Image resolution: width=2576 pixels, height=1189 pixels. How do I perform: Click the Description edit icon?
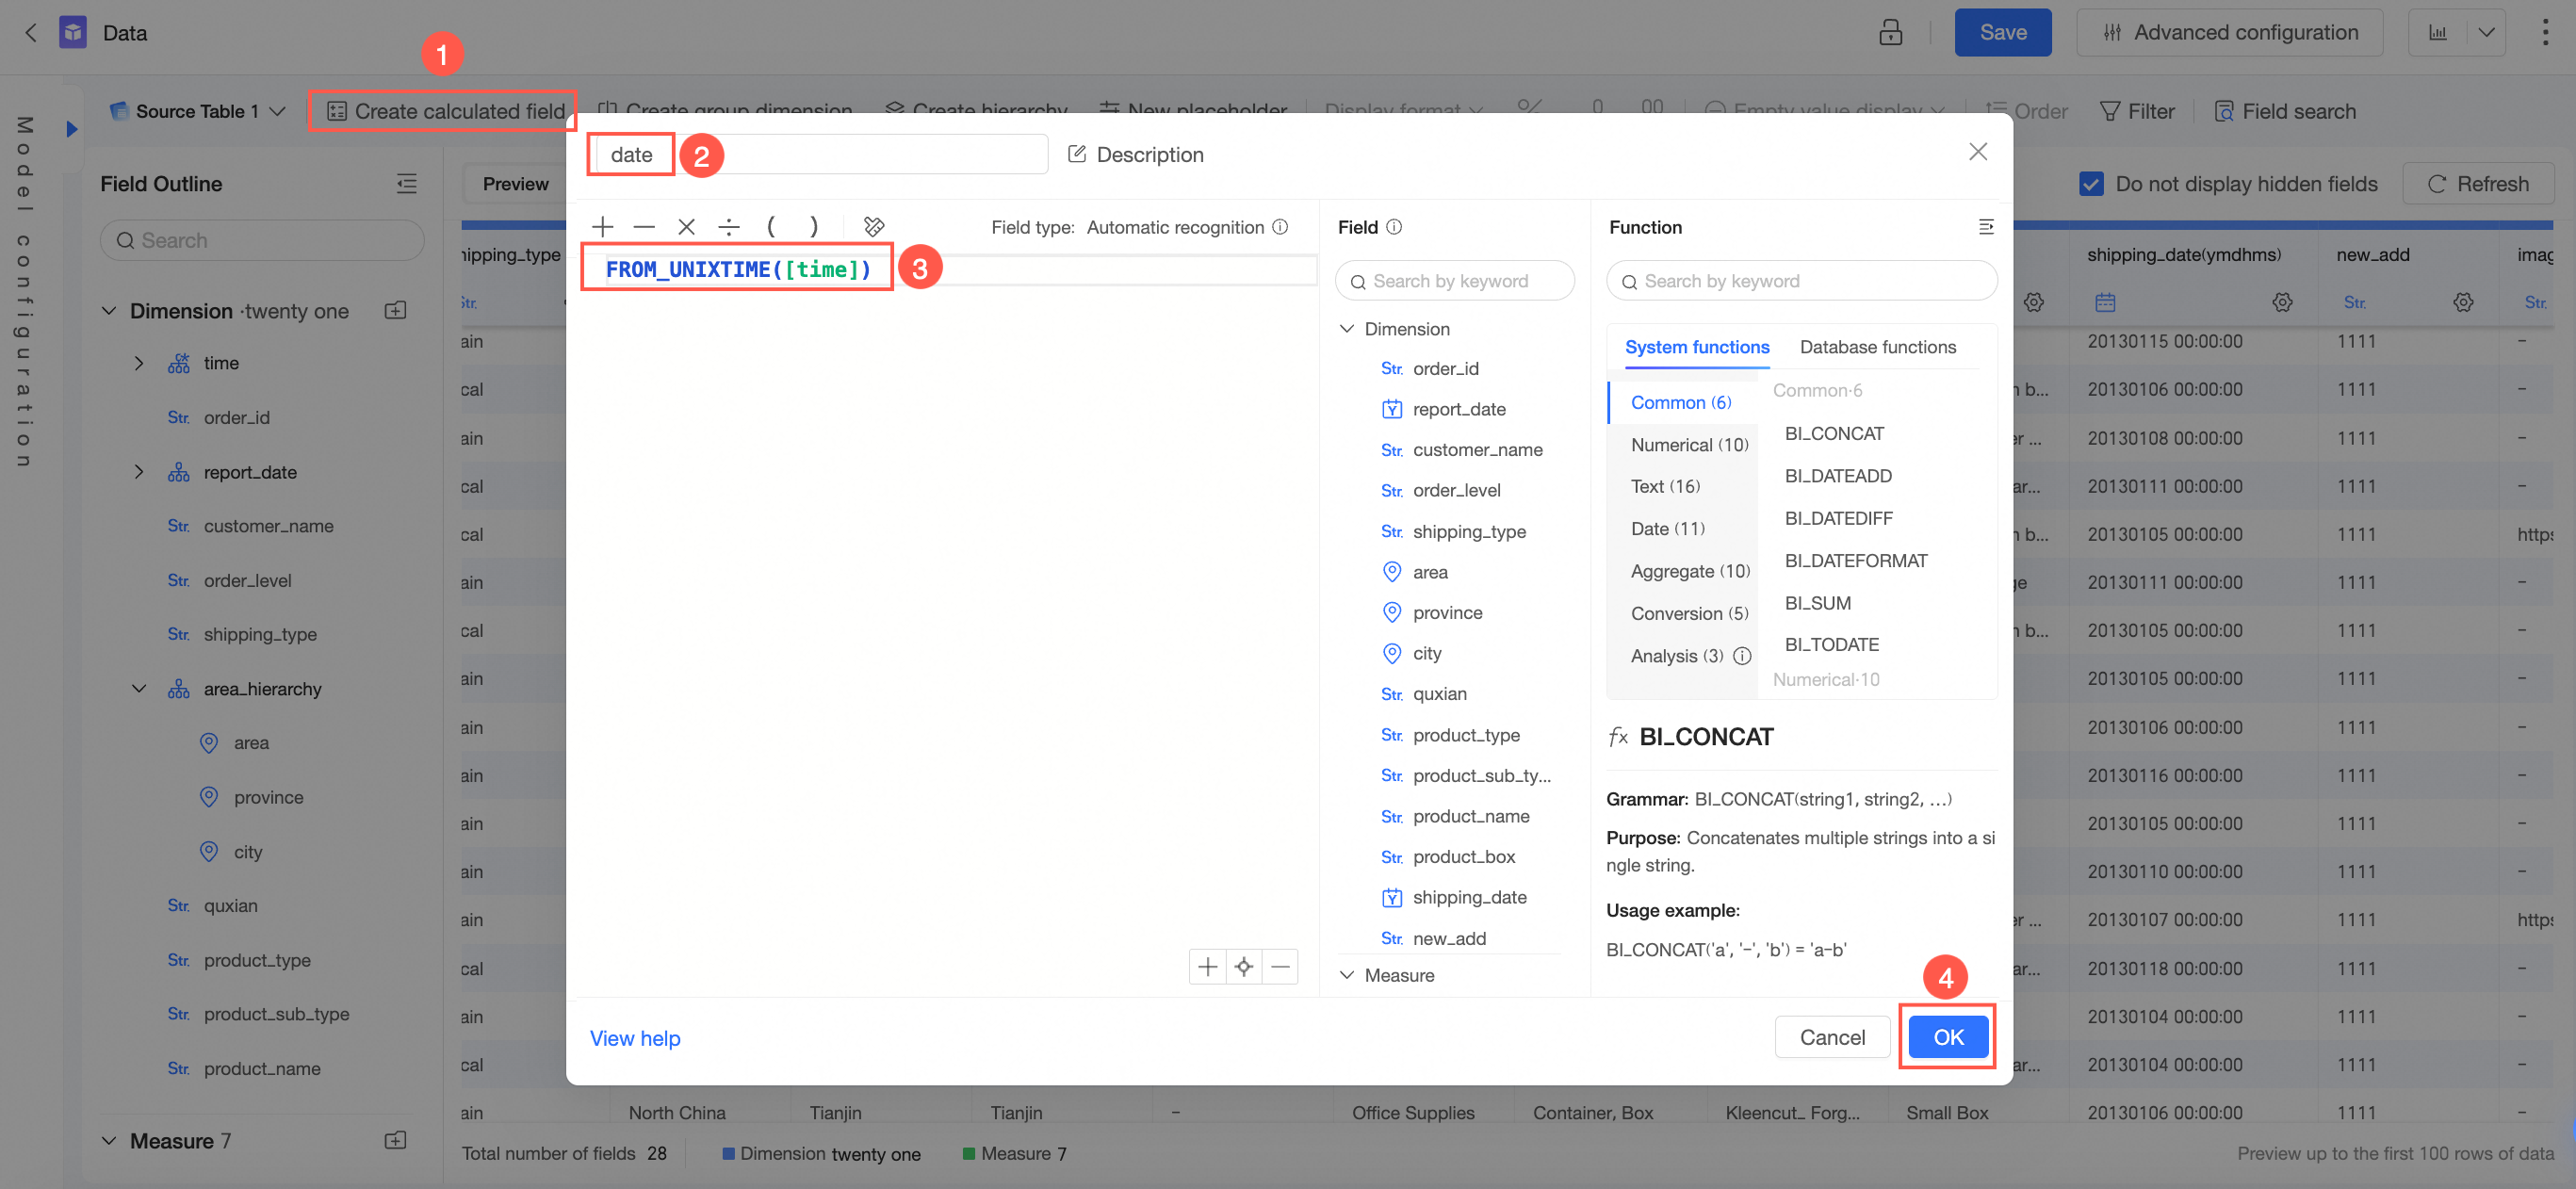pyautogui.click(x=1077, y=154)
